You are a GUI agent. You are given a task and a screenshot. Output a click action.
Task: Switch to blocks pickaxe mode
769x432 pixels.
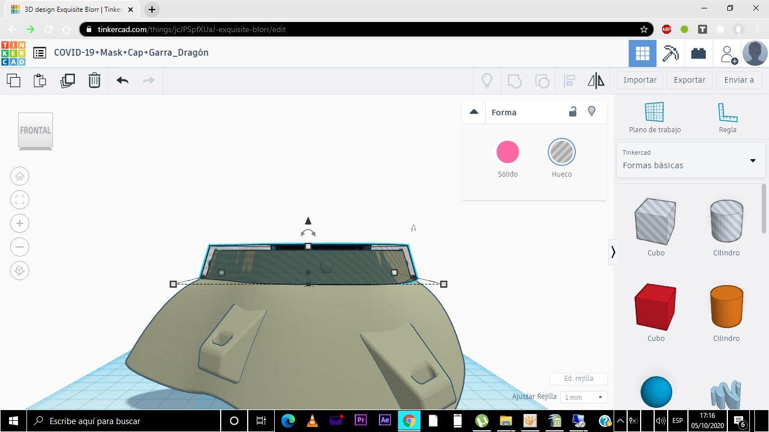(670, 53)
